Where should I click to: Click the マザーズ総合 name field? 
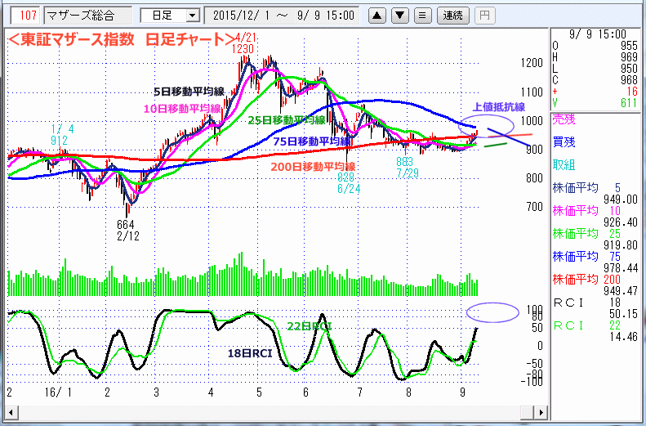coord(87,15)
